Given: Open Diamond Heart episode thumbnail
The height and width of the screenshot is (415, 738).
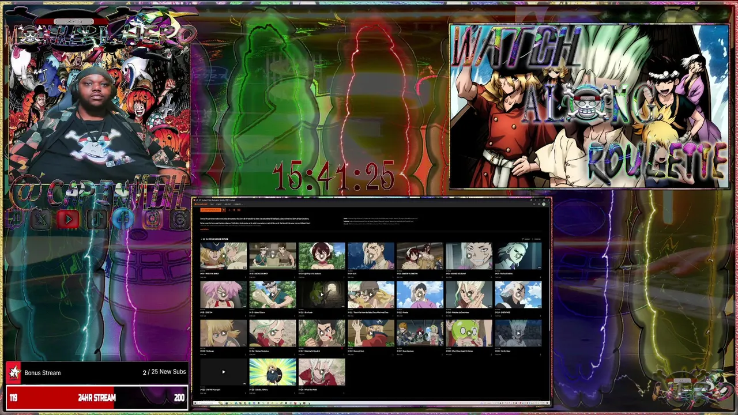Looking at the screenshot, I should point(371,333).
